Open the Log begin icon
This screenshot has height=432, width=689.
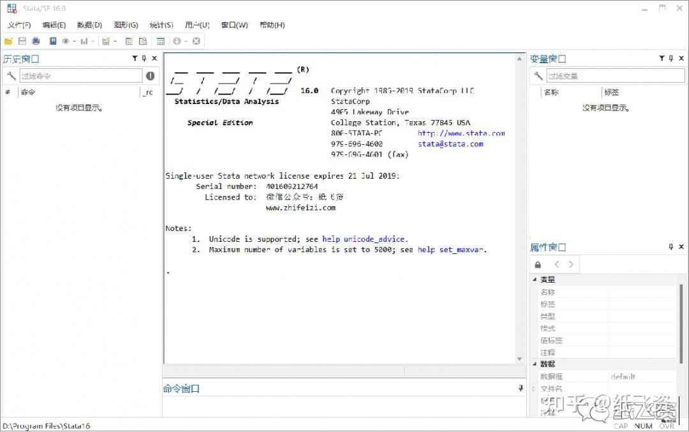[x=52, y=40]
